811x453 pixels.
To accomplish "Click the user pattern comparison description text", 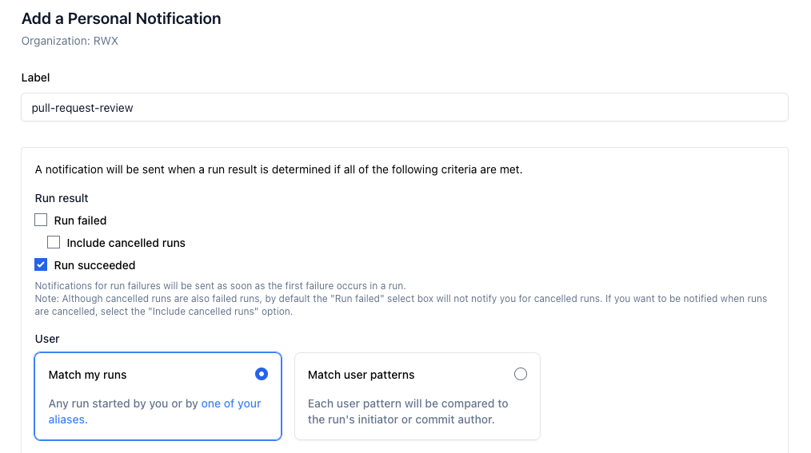I will (x=408, y=411).
